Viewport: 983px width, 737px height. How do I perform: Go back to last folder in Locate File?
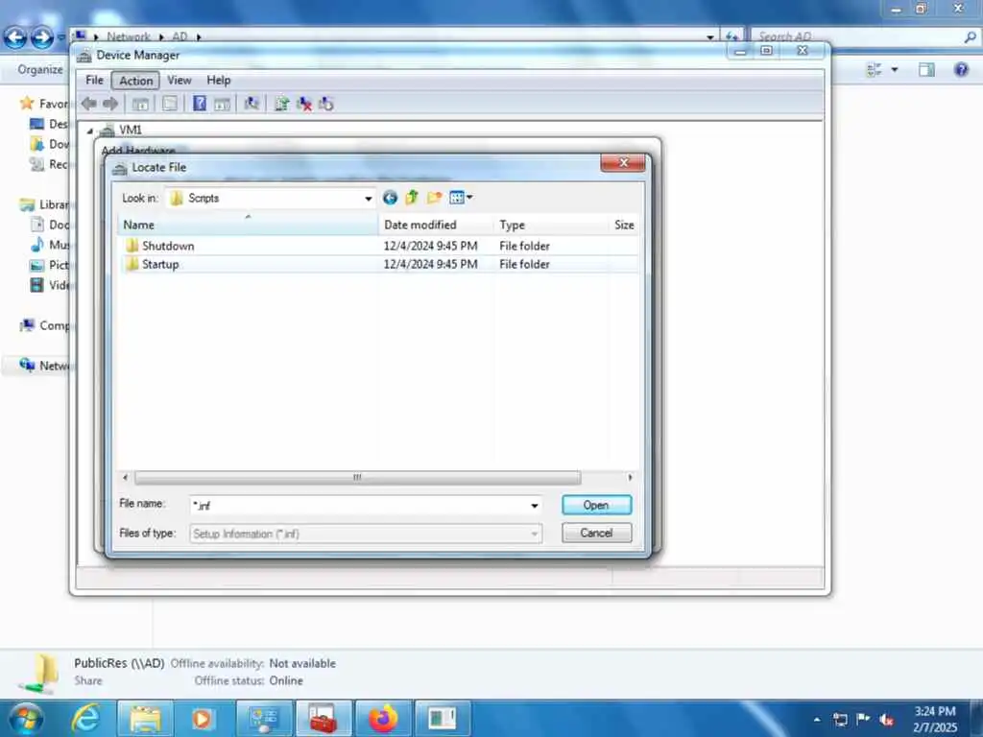click(390, 198)
